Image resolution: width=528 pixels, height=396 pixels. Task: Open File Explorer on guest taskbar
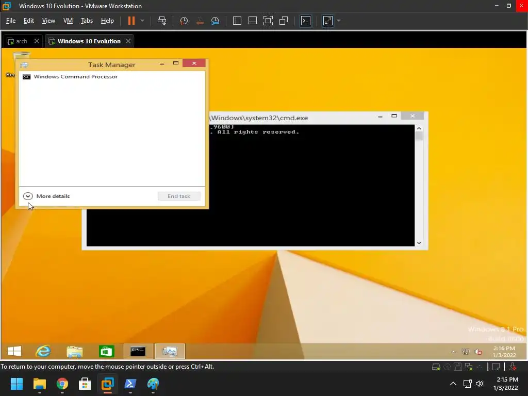(74, 351)
